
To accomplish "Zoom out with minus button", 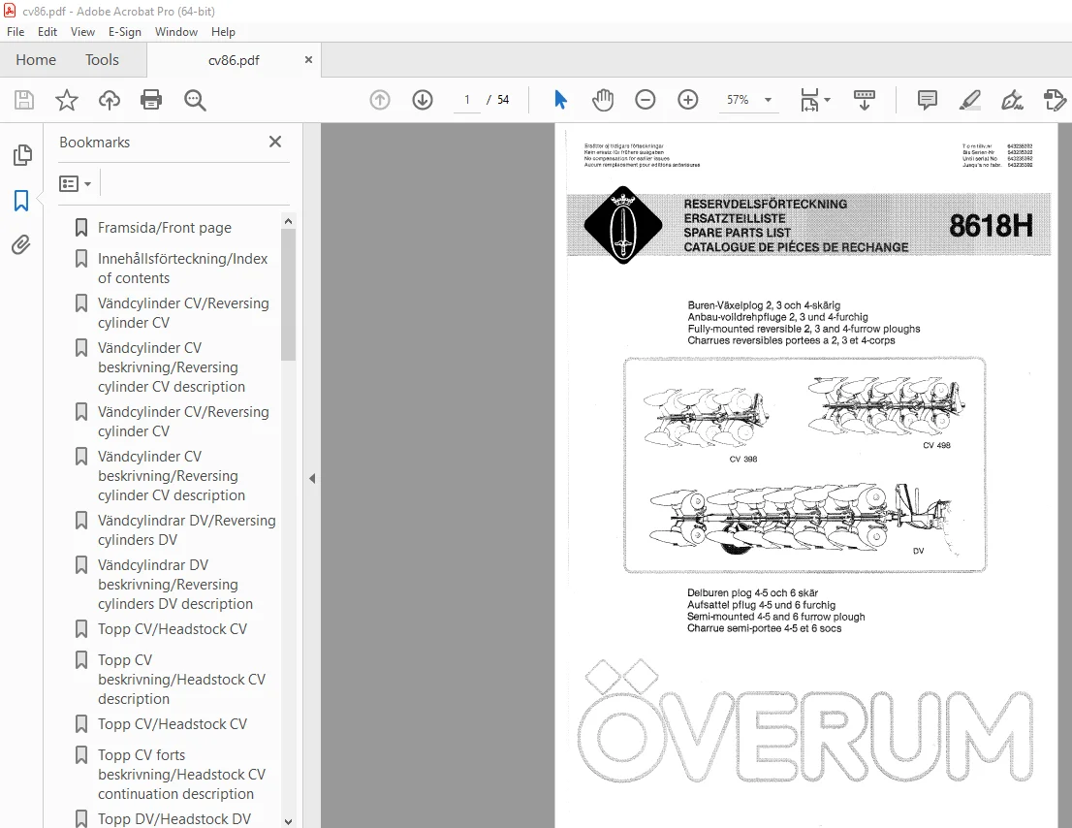I will [x=646, y=100].
